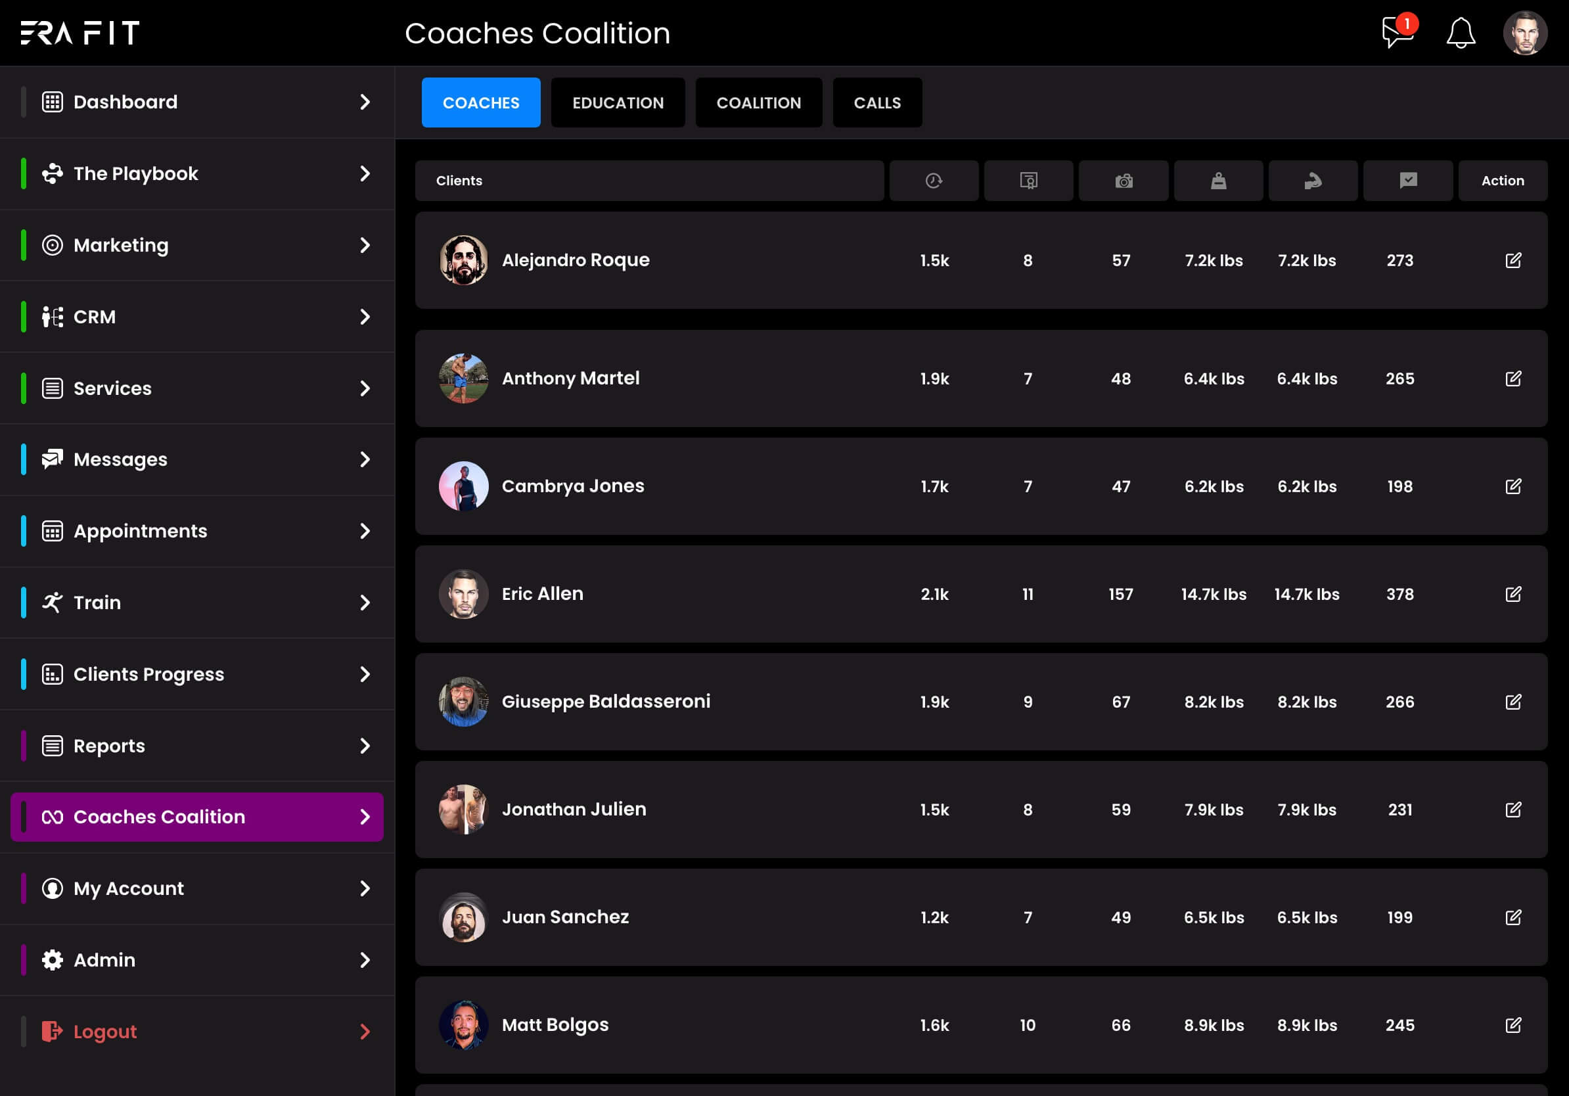Open the chat messages icon with badge

(1398, 32)
